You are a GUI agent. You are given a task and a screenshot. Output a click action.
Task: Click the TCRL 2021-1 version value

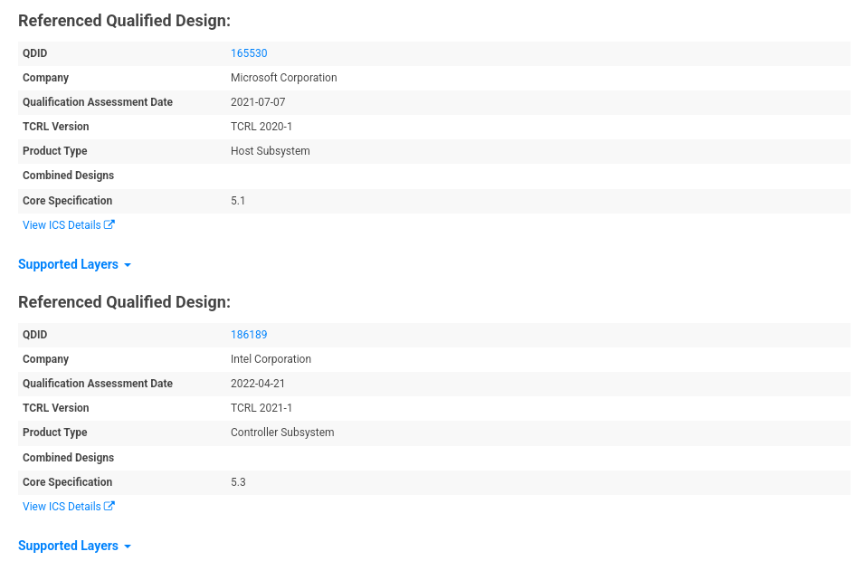(x=261, y=408)
